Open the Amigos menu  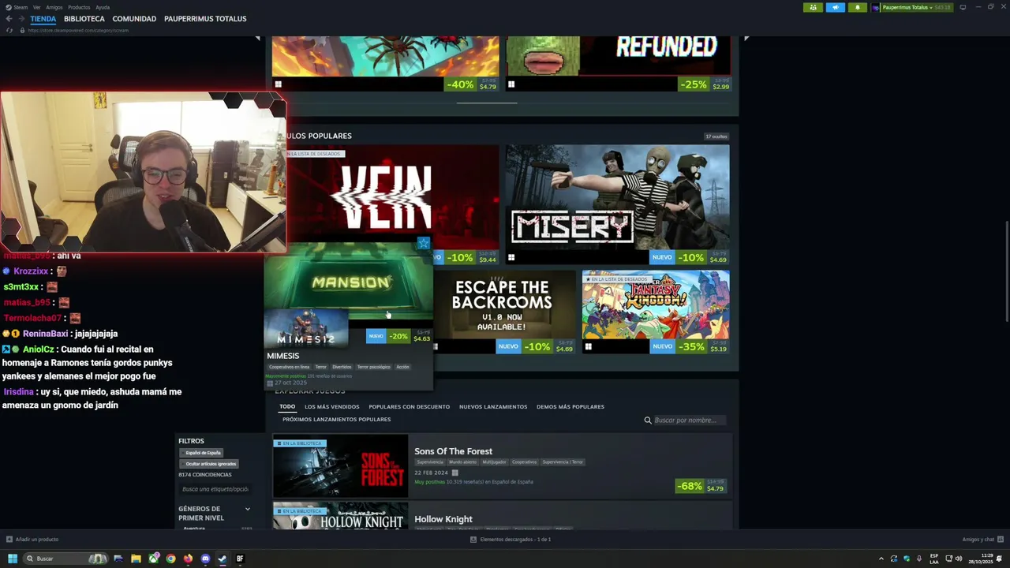pyautogui.click(x=54, y=7)
